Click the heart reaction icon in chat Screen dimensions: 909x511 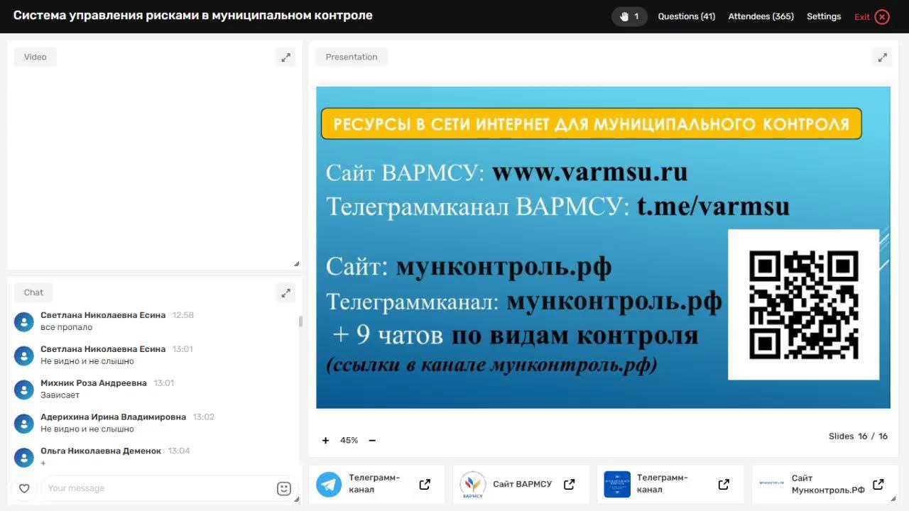24,488
